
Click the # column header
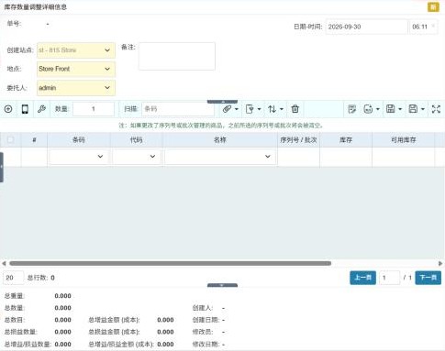(34, 140)
